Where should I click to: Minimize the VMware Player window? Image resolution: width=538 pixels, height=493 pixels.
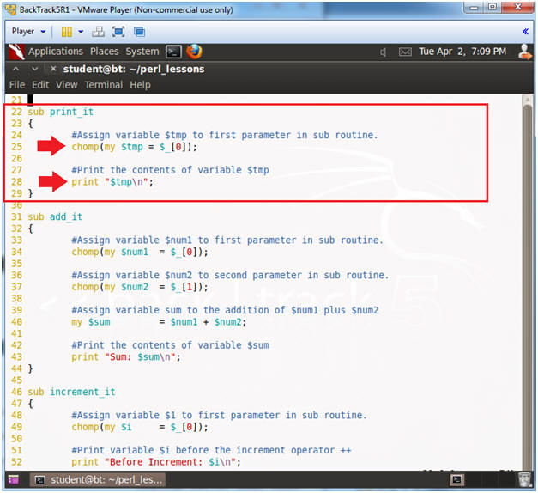pyautogui.click(x=474, y=7)
